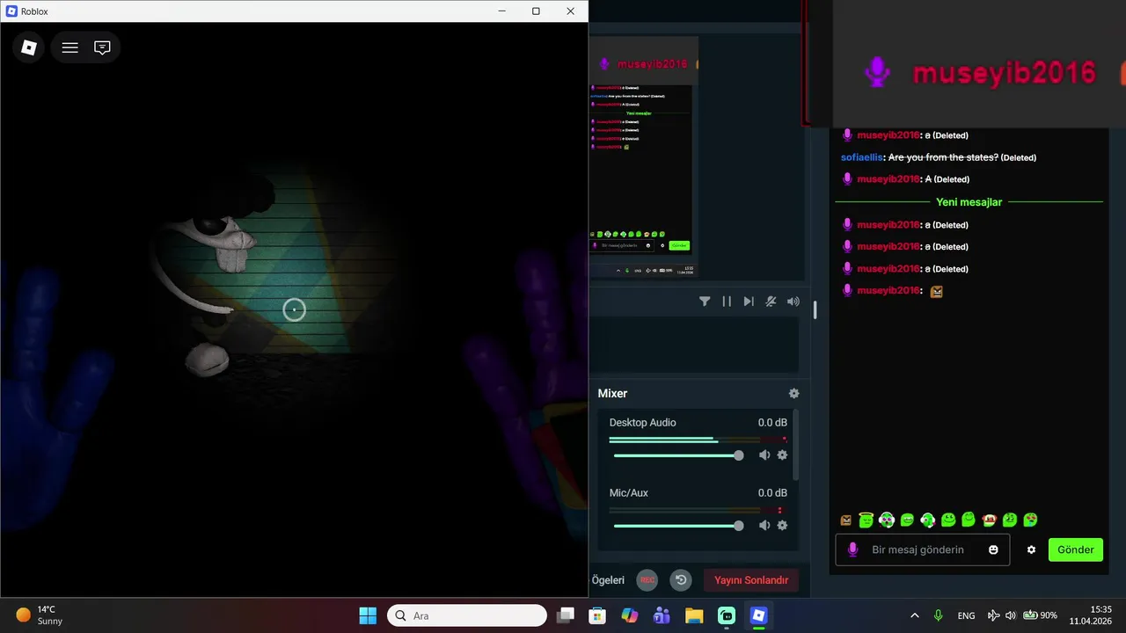Click the large museyib2016 header name
The height and width of the screenshot is (633, 1126).
point(1004,73)
